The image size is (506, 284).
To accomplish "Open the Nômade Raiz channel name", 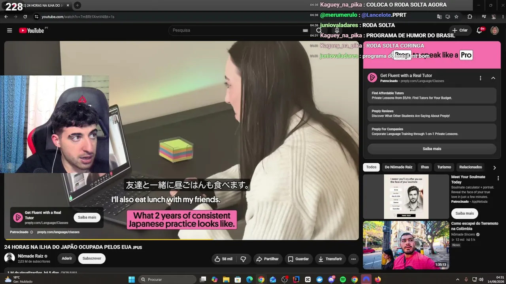I will [x=30, y=256].
